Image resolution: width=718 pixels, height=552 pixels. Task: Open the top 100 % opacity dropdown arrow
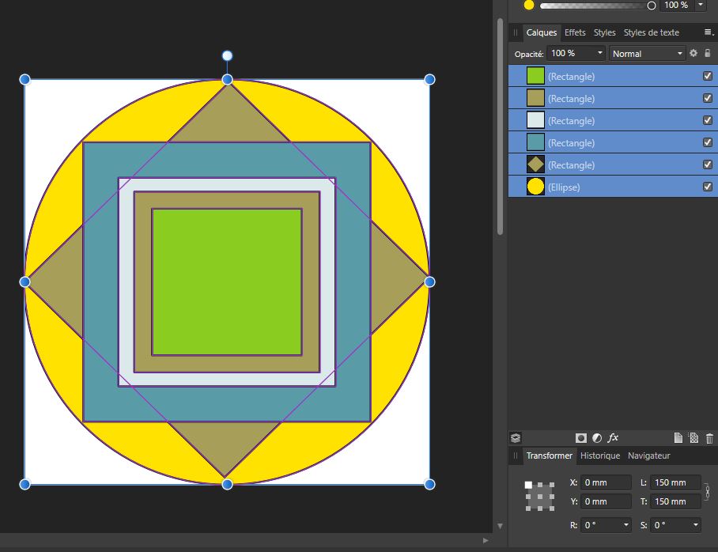click(701, 5)
